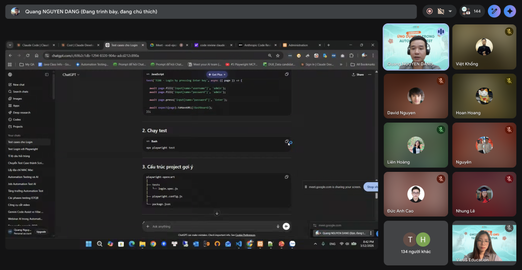The height and width of the screenshot is (270, 522).
Task: Click the Get Plus button
Action: coord(216,75)
